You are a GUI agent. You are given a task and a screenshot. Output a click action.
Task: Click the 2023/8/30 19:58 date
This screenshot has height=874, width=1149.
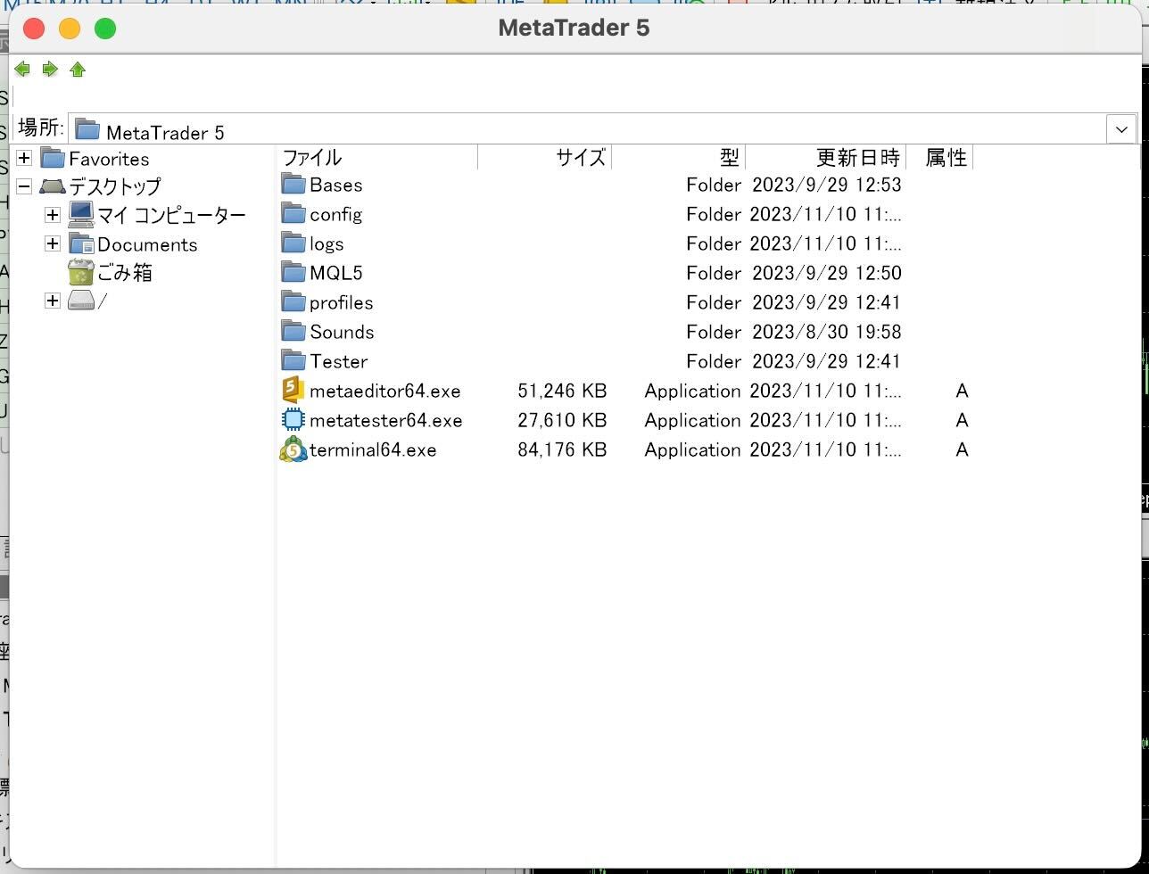pyautogui.click(x=826, y=332)
